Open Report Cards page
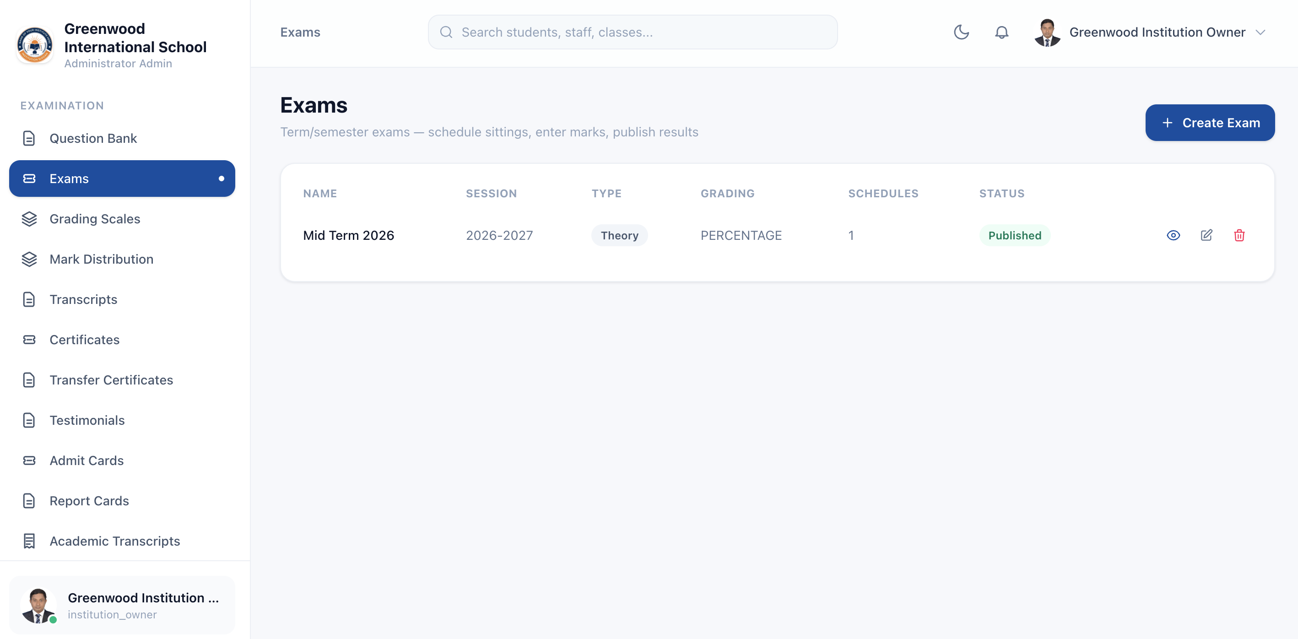This screenshot has width=1298, height=639. pyautogui.click(x=122, y=501)
